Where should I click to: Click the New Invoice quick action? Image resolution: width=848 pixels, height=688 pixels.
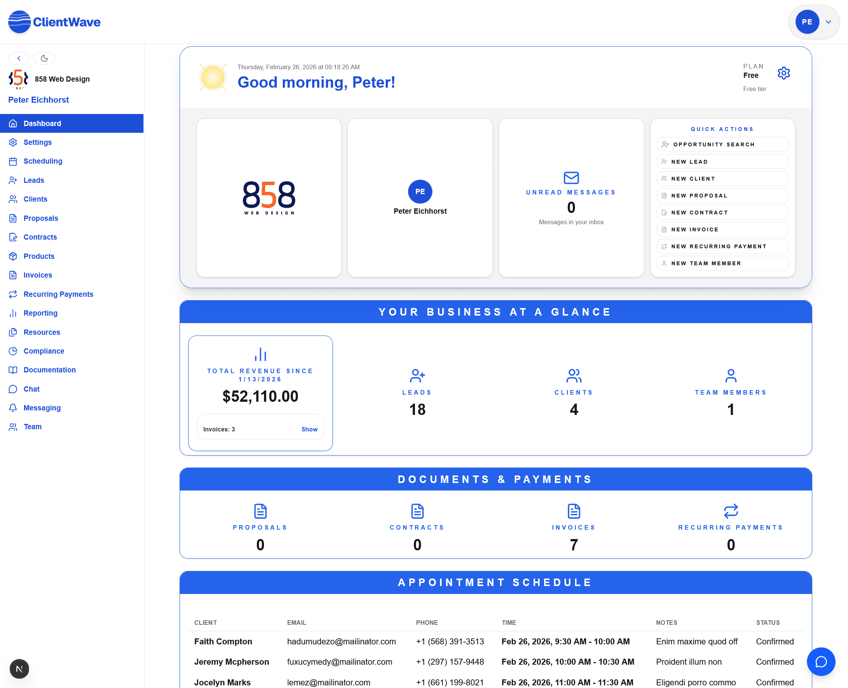click(722, 229)
